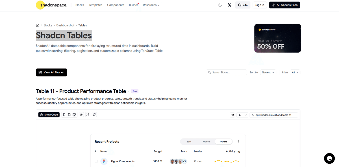339x167 pixels.
Task: Switch the Recent Projects filter to Mobile
Action: (x=206, y=141)
